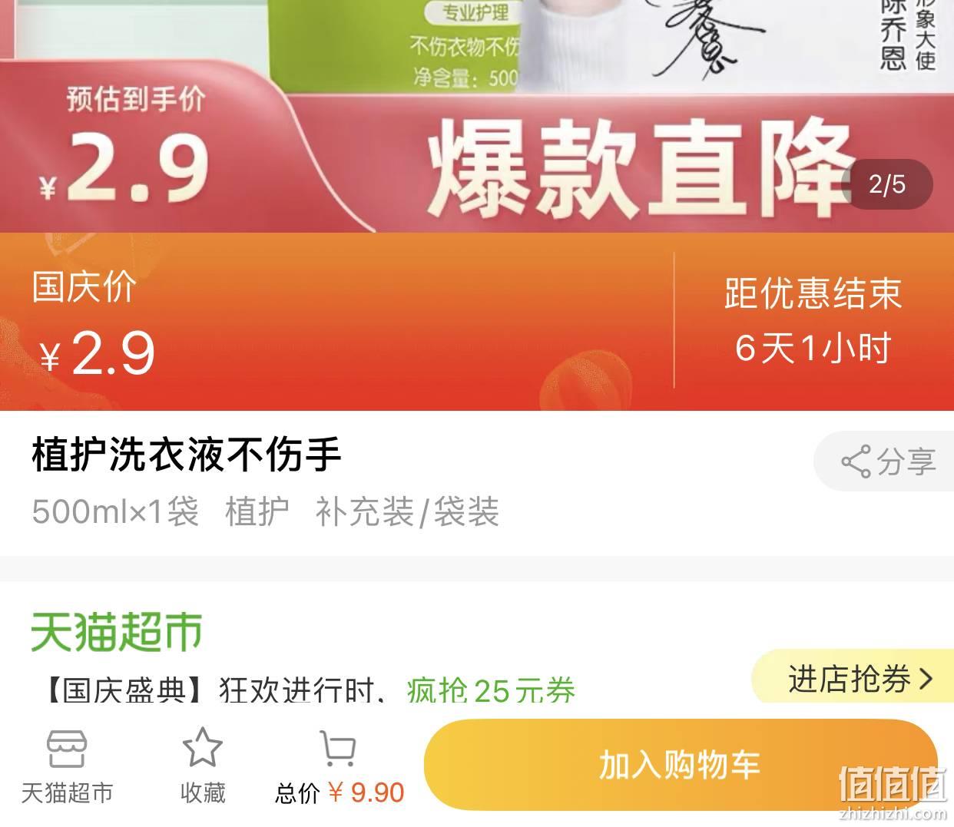Tap the product image at the top

pyautogui.click(x=476, y=46)
